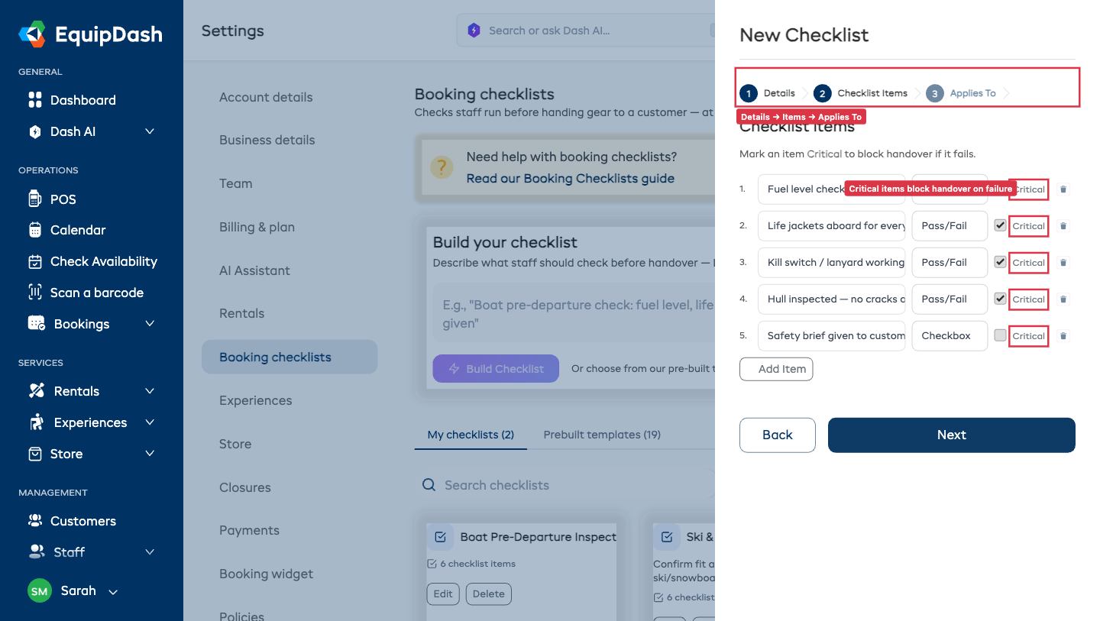Click the magnifier icon beside Search checklists
The height and width of the screenshot is (621, 1100).
coord(429,485)
